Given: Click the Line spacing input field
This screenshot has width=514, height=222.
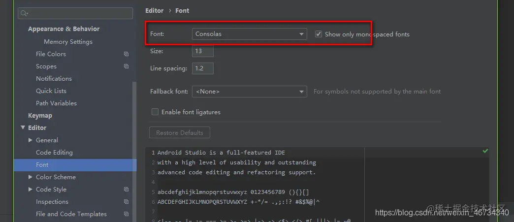Looking at the screenshot, I should tap(202, 68).
